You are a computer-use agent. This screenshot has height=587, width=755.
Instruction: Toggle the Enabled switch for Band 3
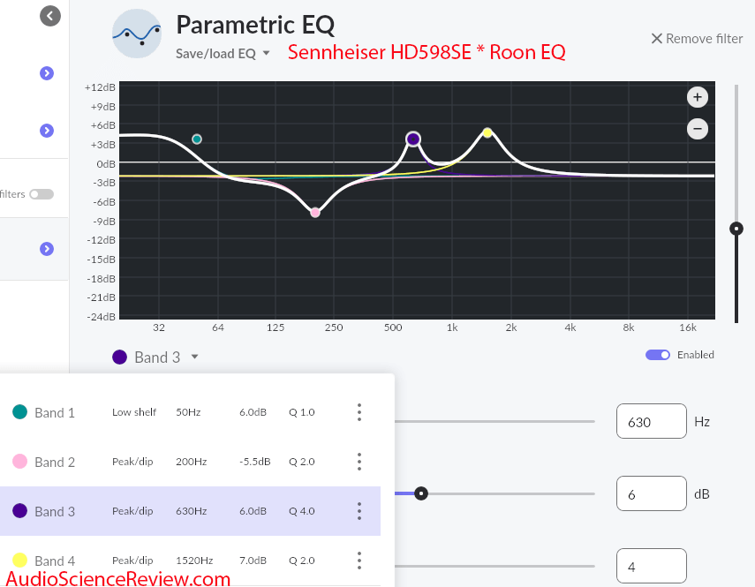click(658, 355)
